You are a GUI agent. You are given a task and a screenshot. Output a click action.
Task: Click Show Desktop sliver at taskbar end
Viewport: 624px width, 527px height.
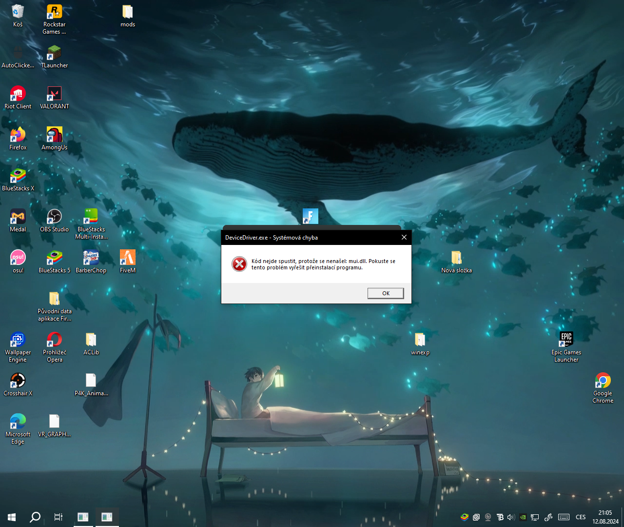click(623, 517)
